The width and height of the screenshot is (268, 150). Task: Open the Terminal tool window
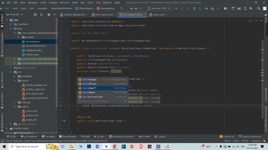pos(48,137)
